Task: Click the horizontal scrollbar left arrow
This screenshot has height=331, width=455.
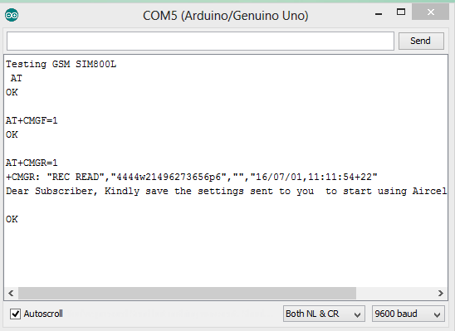Action: [11, 293]
